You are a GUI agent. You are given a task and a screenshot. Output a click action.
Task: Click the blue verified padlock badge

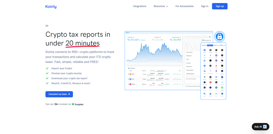point(220,37)
